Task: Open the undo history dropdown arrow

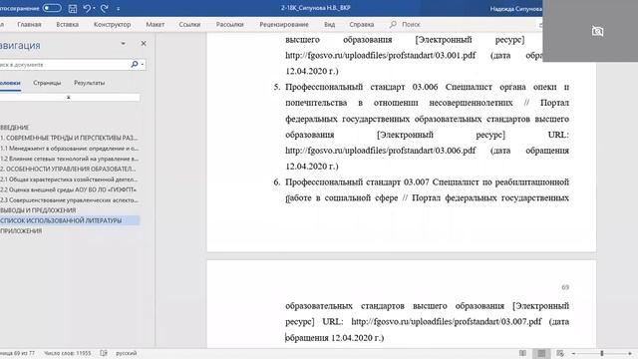Action: point(94,8)
